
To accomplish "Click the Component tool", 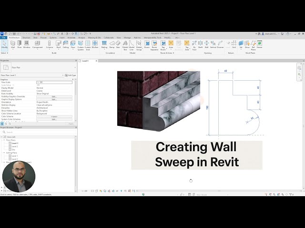I will [37, 45].
